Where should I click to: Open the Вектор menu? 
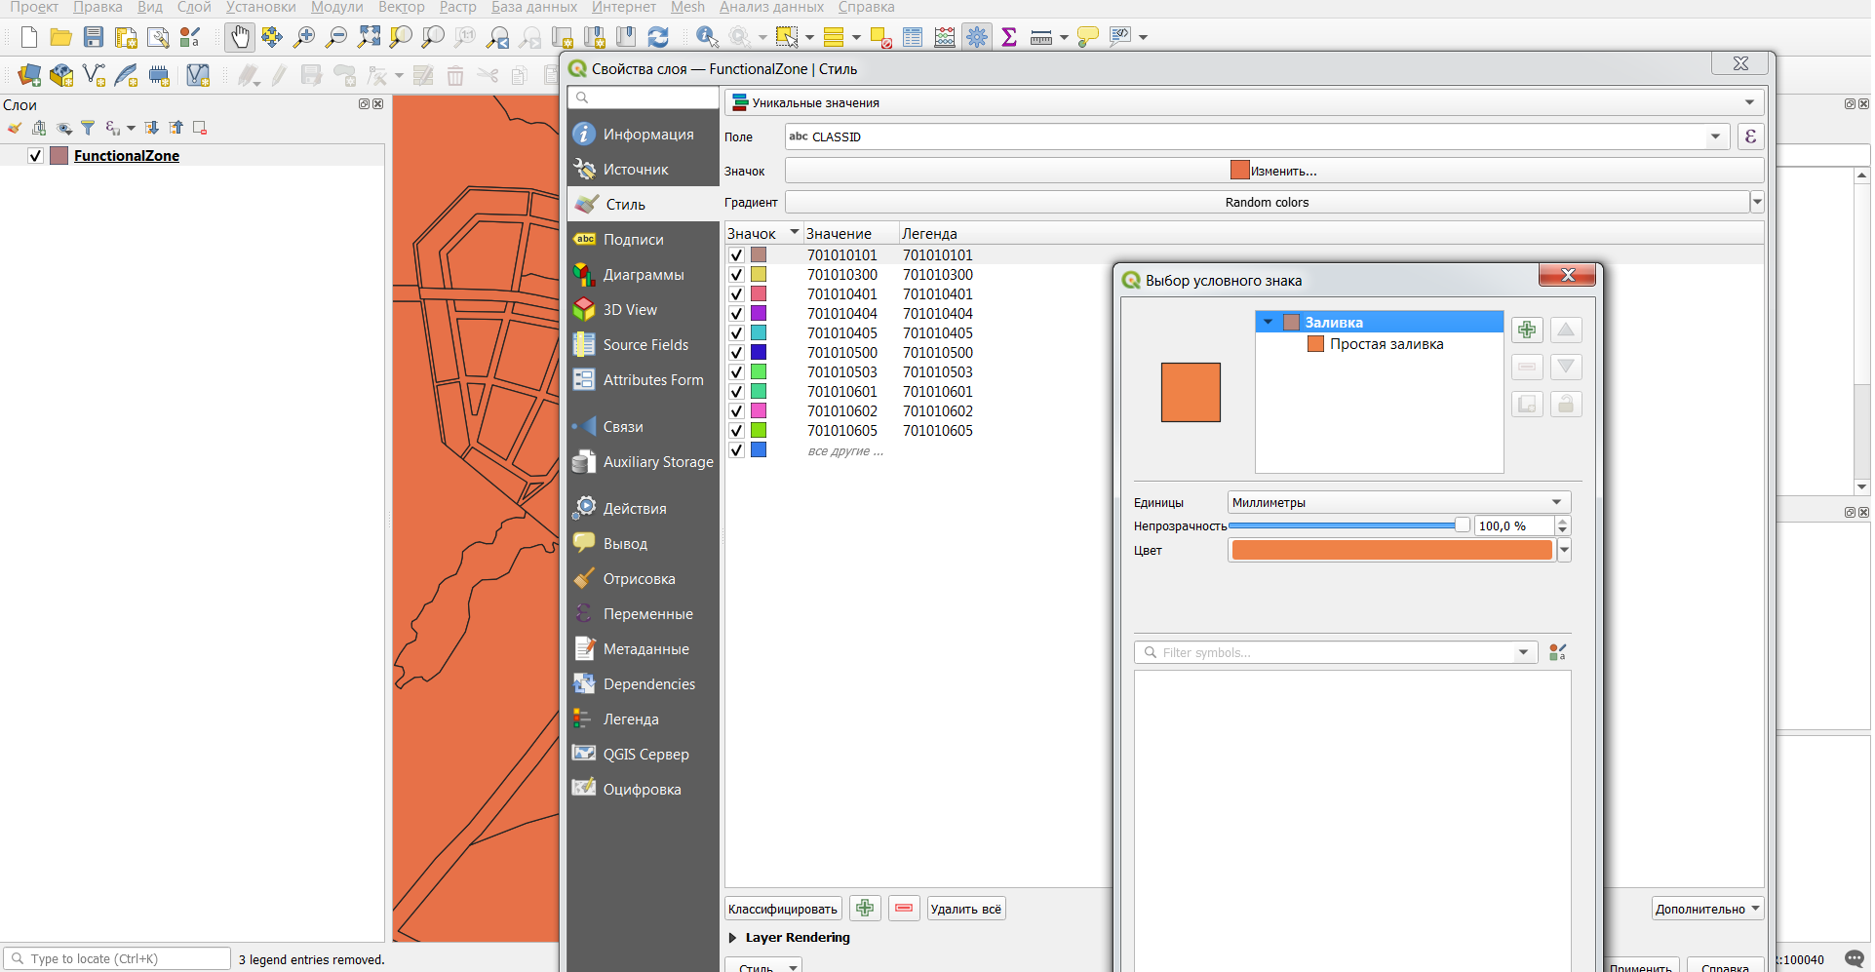pos(401,8)
